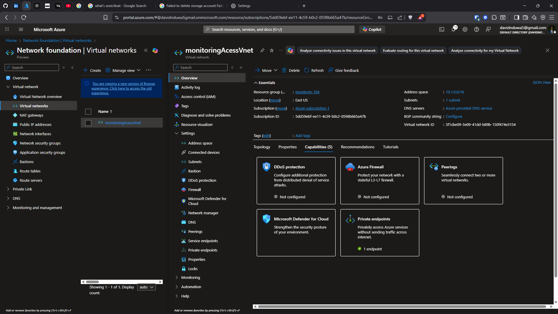
Task: Expand the Help section
Action: pyautogui.click(x=176, y=296)
